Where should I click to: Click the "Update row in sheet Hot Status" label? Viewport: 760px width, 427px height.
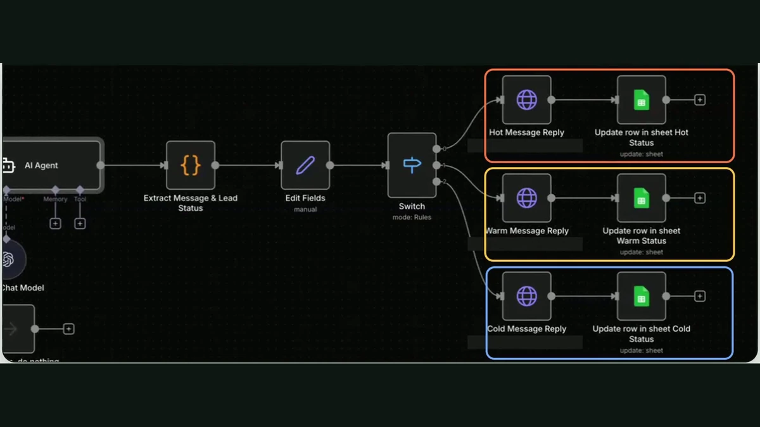[642, 138]
